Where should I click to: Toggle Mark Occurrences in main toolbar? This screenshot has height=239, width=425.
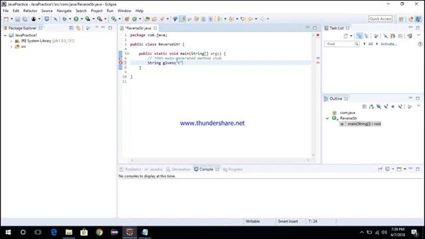tap(183, 19)
